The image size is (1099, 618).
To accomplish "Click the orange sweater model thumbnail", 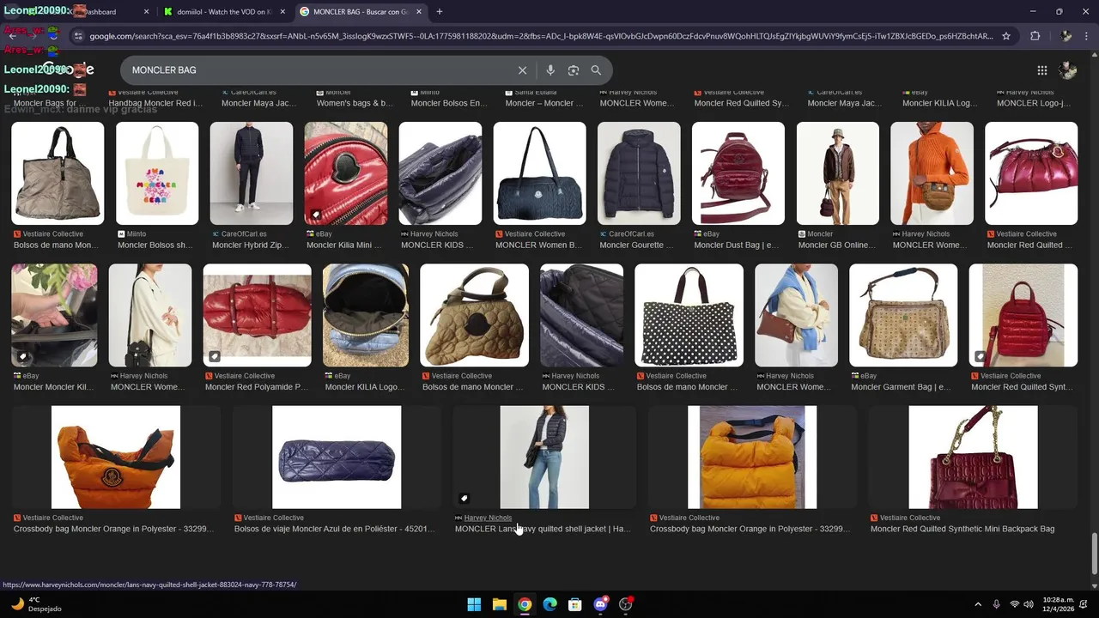I will tap(932, 173).
